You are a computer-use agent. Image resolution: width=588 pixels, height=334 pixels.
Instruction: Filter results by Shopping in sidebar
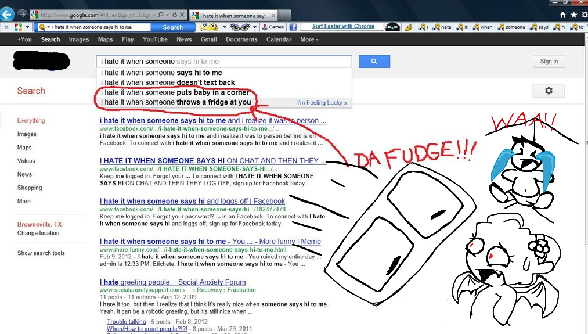coord(29,188)
